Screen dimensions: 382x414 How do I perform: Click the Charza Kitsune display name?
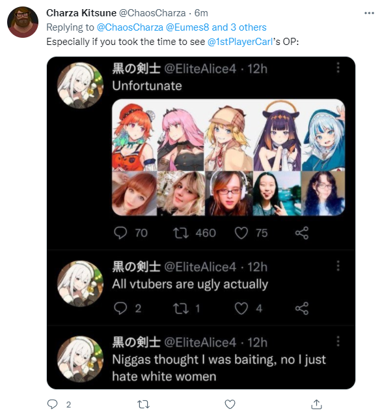[x=81, y=13]
